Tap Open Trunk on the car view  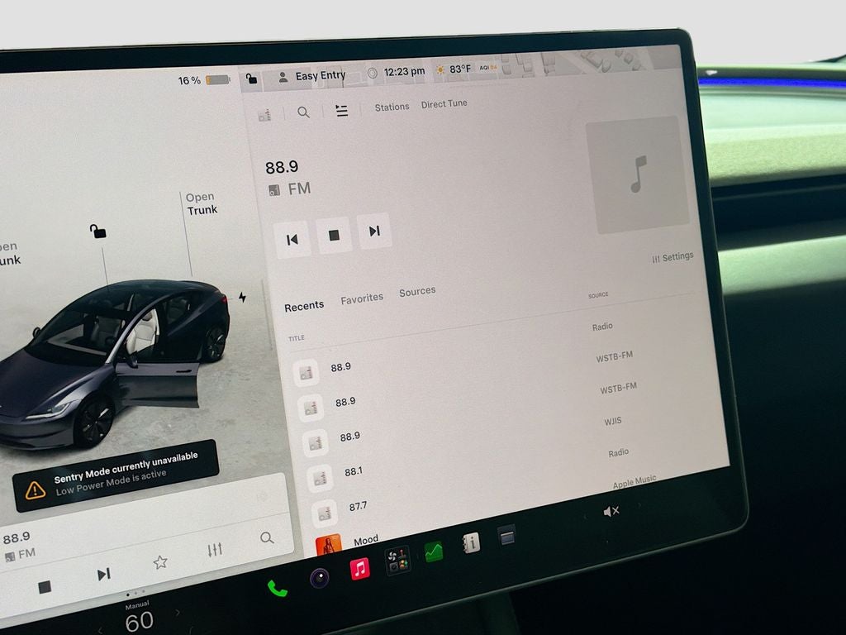(x=202, y=203)
